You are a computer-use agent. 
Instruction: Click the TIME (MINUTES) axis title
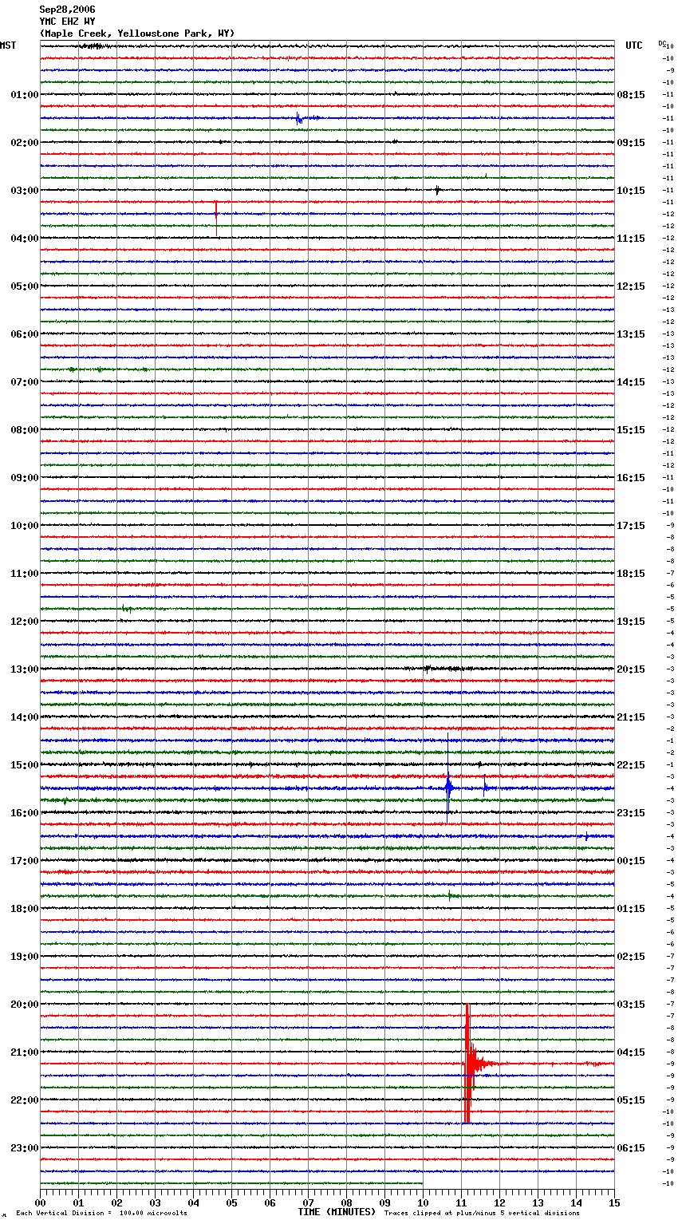337,1212
